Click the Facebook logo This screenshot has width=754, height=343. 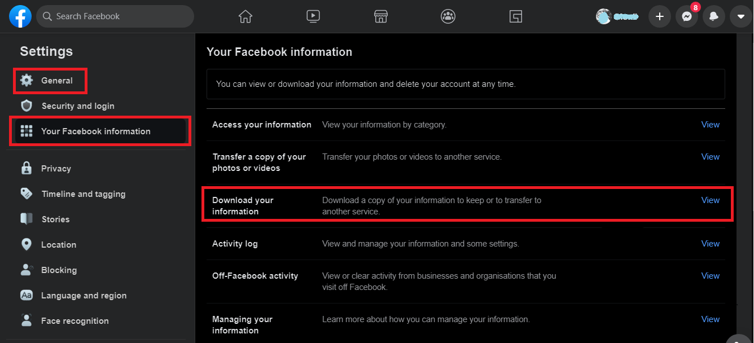[x=20, y=16]
